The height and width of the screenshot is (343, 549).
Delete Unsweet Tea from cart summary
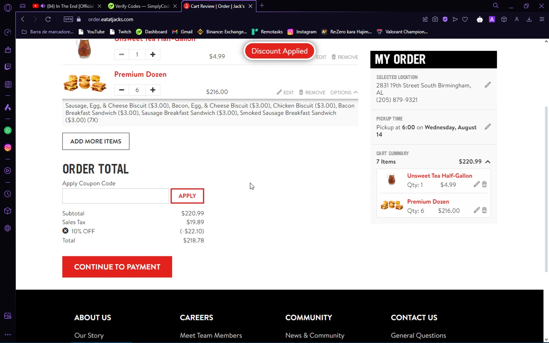pos(484,184)
